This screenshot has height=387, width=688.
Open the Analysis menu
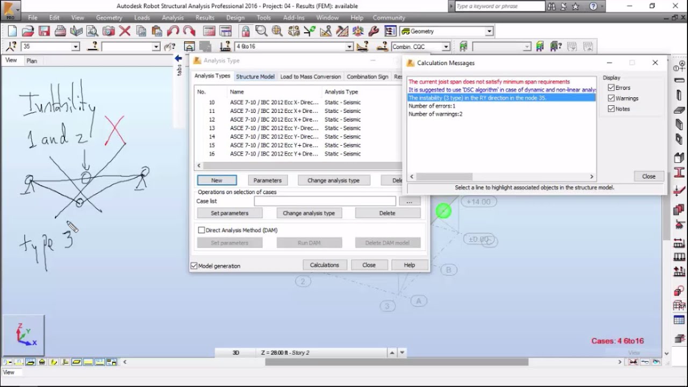[x=173, y=18]
